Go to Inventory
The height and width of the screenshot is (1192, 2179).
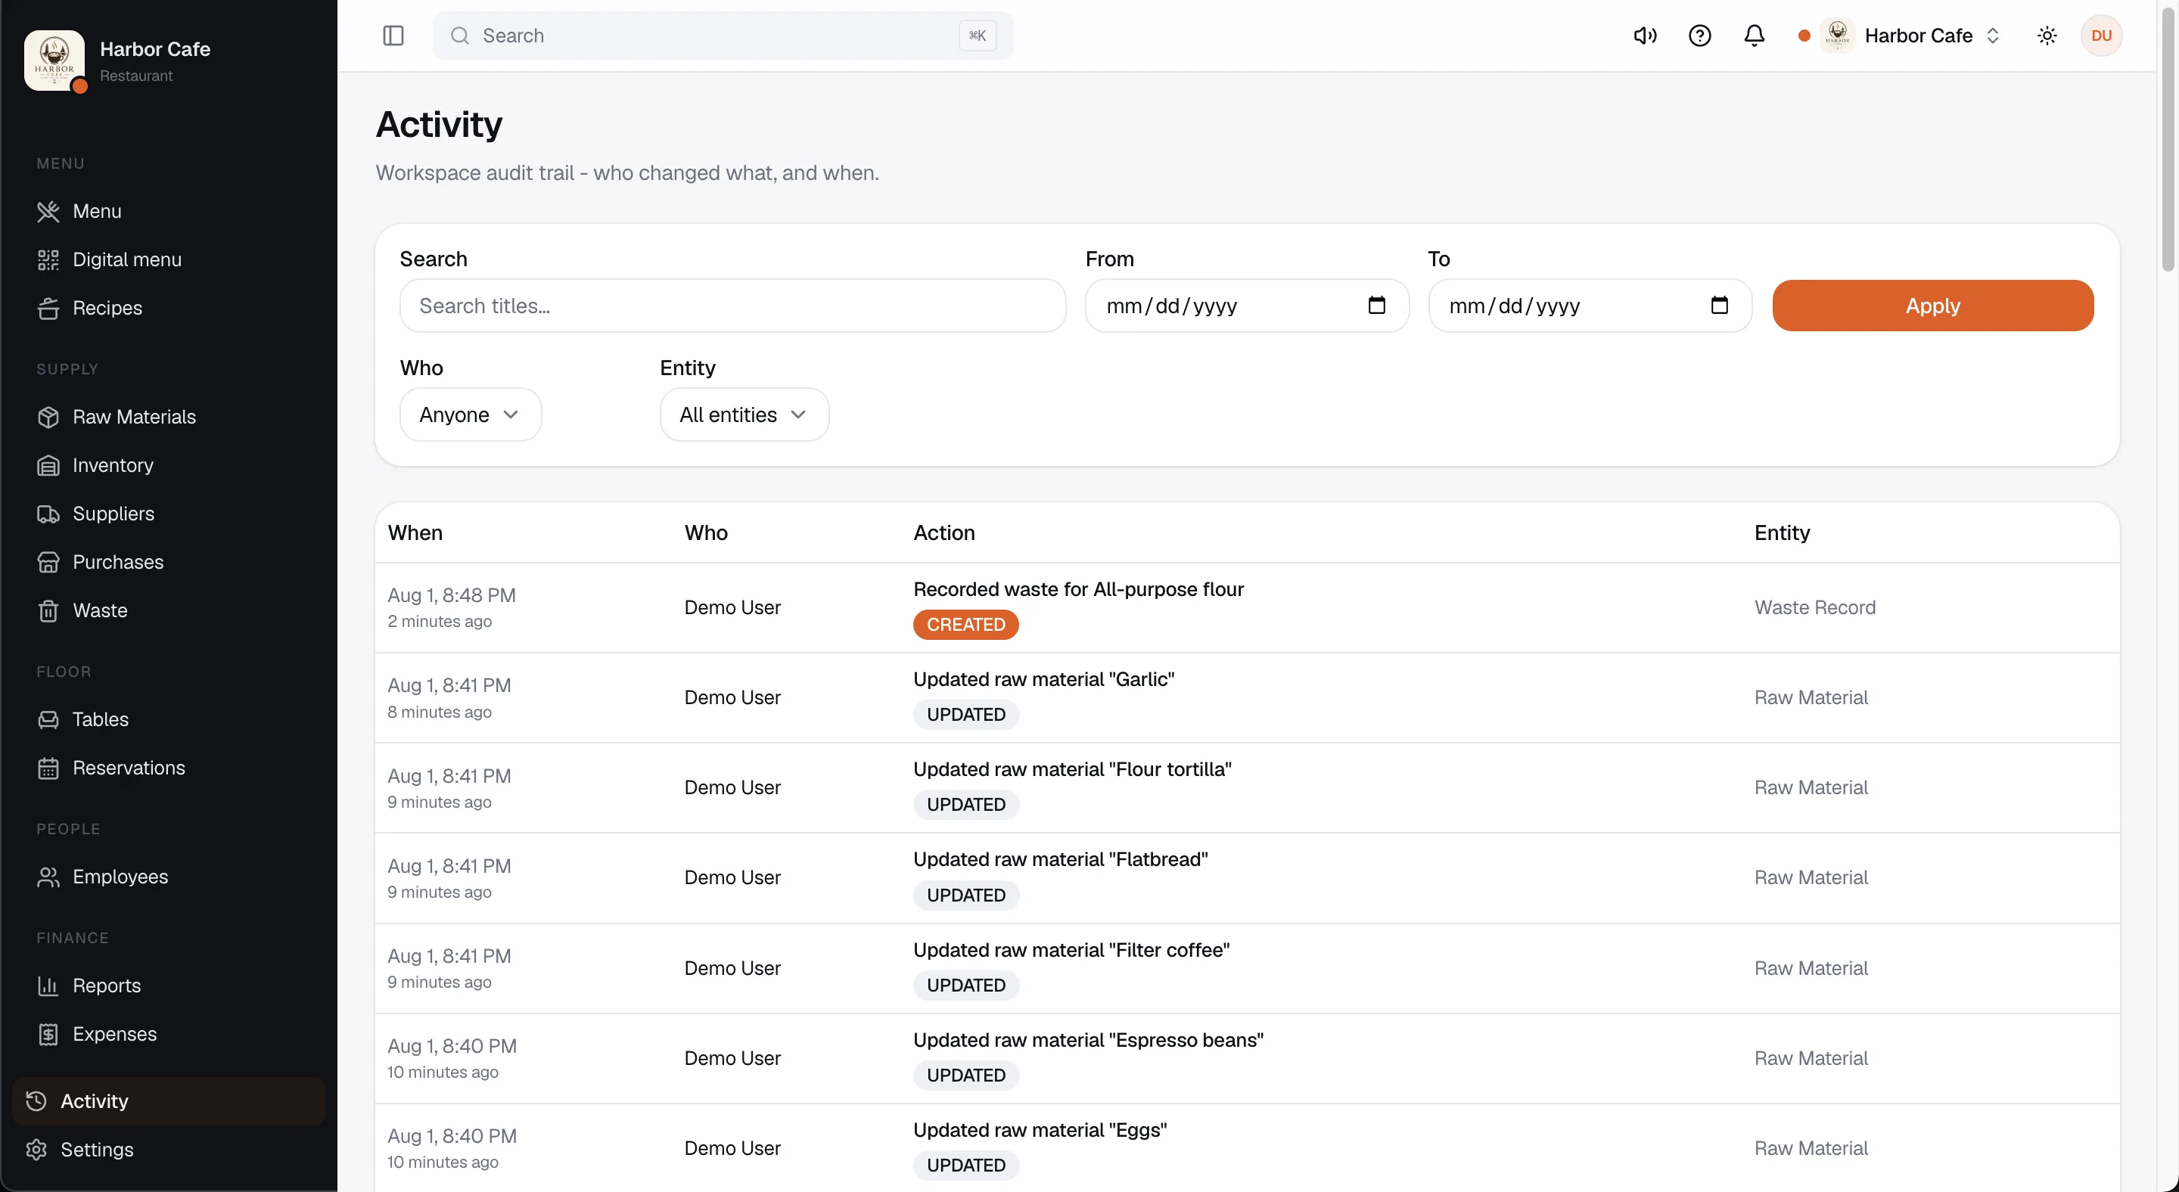(169, 465)
